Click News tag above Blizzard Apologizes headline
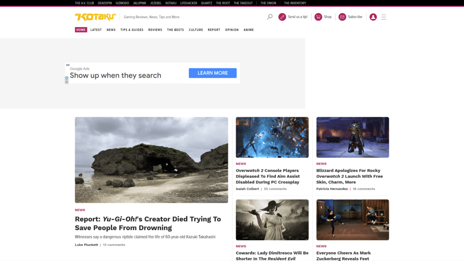464x261 pixels. click(321, 164)
